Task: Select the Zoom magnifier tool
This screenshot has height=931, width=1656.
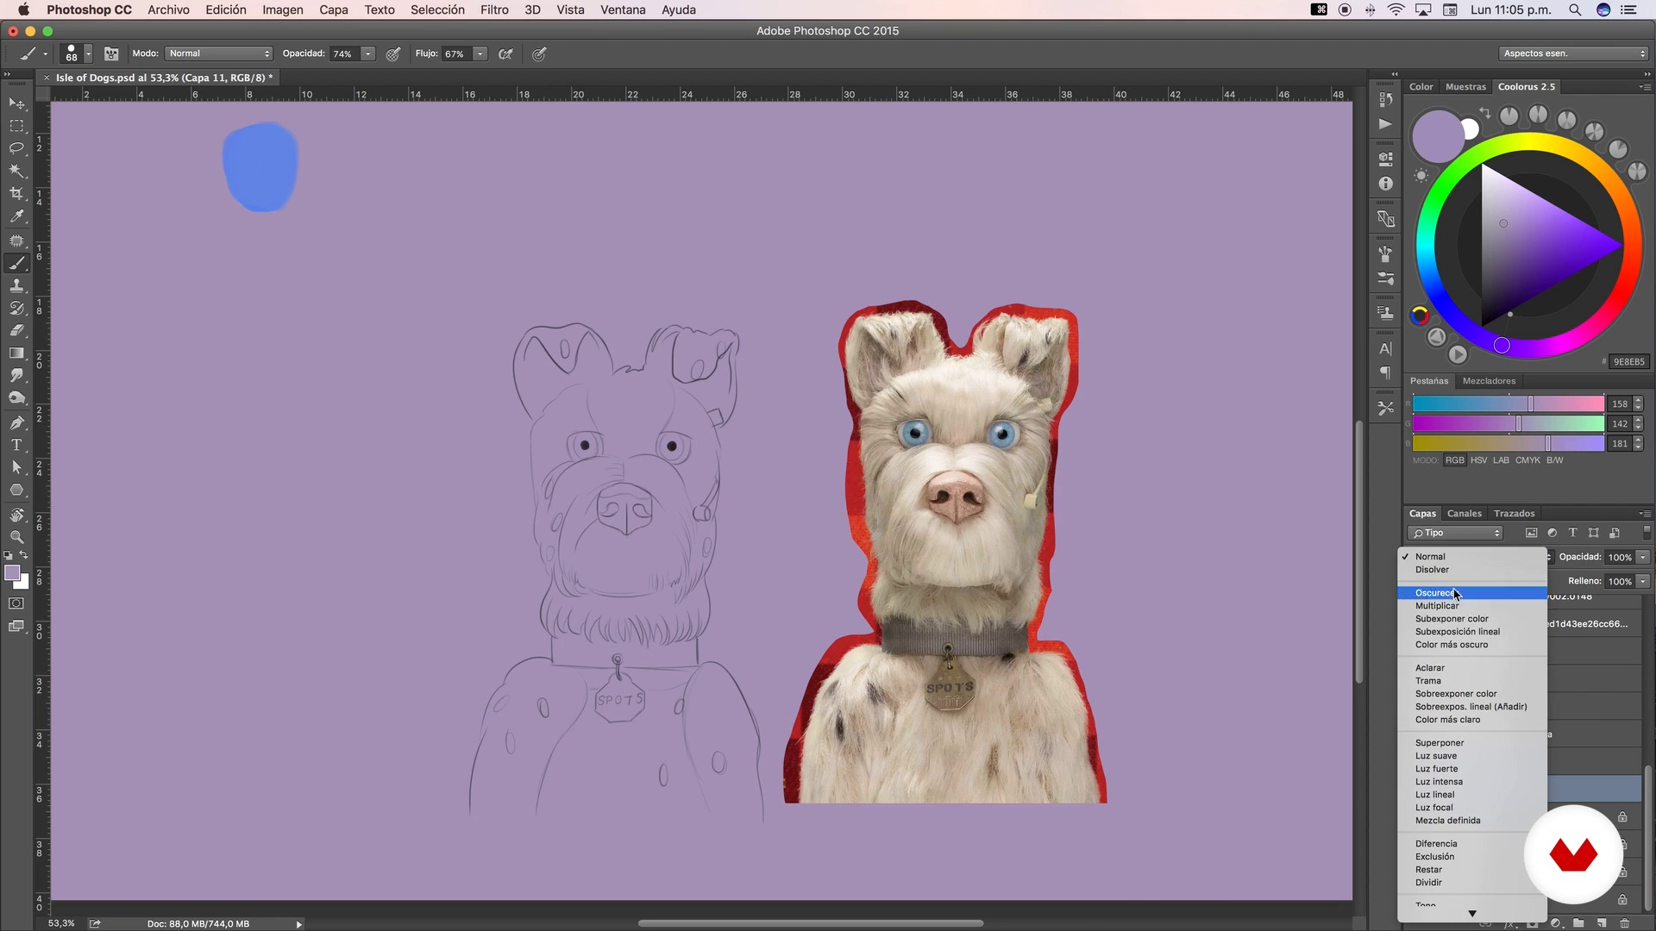Action: [16, 536]
